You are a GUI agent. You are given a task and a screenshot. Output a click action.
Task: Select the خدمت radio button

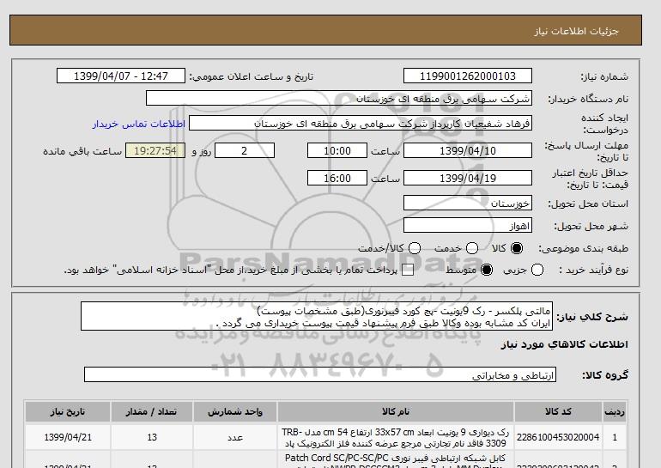[x=472, y=248]
